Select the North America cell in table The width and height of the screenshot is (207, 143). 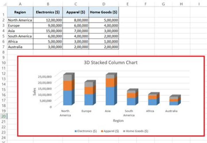click(20, 20)
